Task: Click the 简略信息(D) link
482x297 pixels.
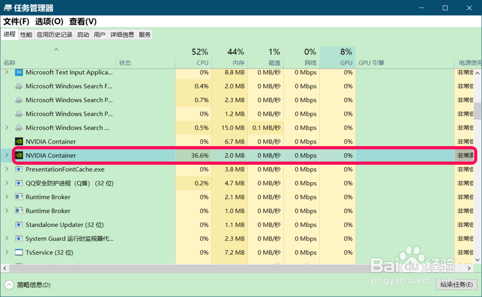Action: (x=34, y=285)
